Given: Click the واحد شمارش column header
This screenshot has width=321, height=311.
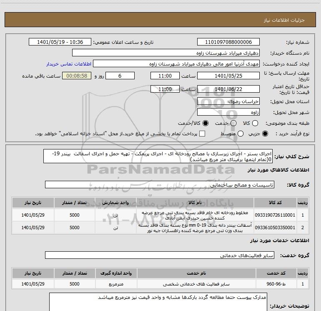Looking at the screenshot, I should tap(115, 202).
